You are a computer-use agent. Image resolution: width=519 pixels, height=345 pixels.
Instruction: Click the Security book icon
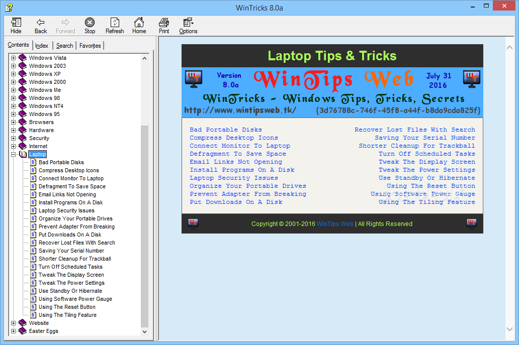[23, 138]
